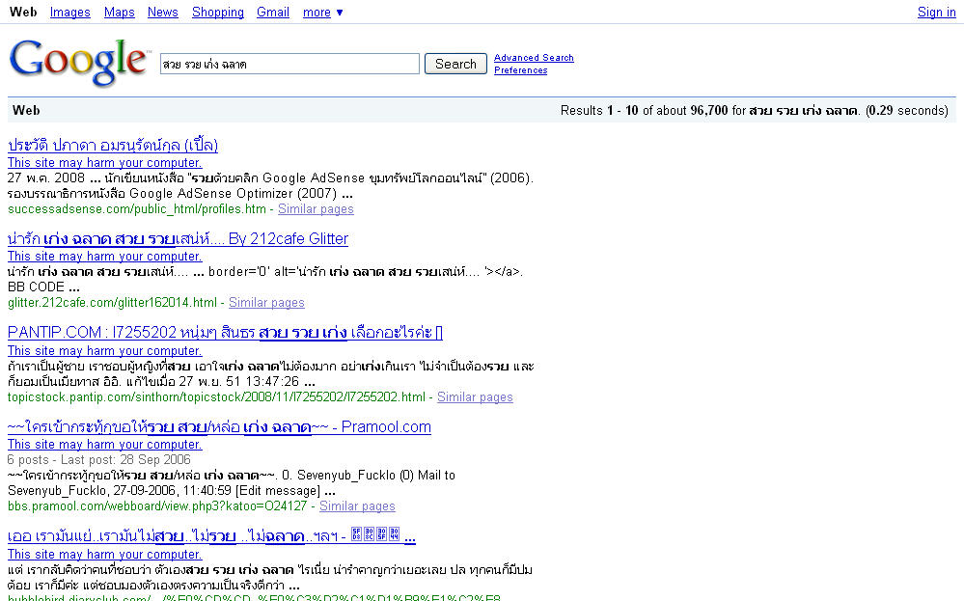Click harm warning under 212cafe Glitter result
This screenshot has width=964, height=601.
[x=104, y=257]
